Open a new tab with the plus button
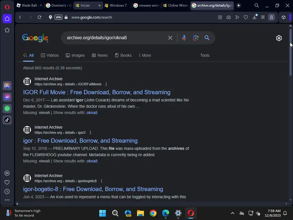The image size is (293, 220). 239,5
